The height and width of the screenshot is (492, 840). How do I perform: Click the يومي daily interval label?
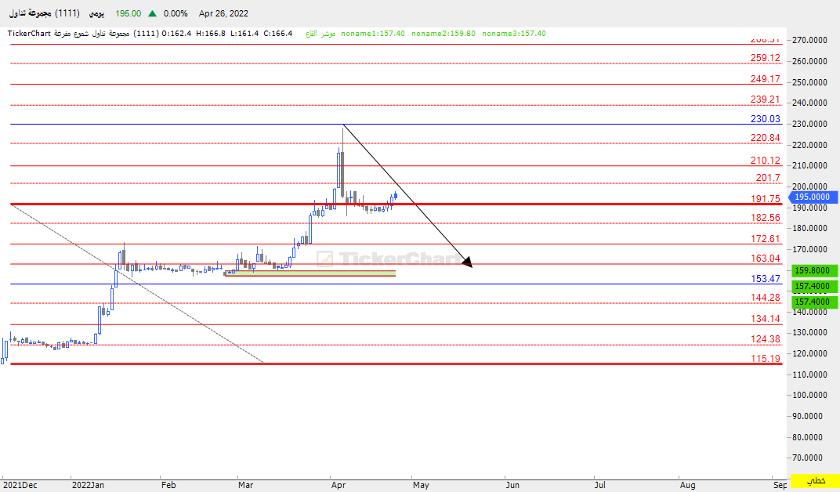click(x=96, y=14)
